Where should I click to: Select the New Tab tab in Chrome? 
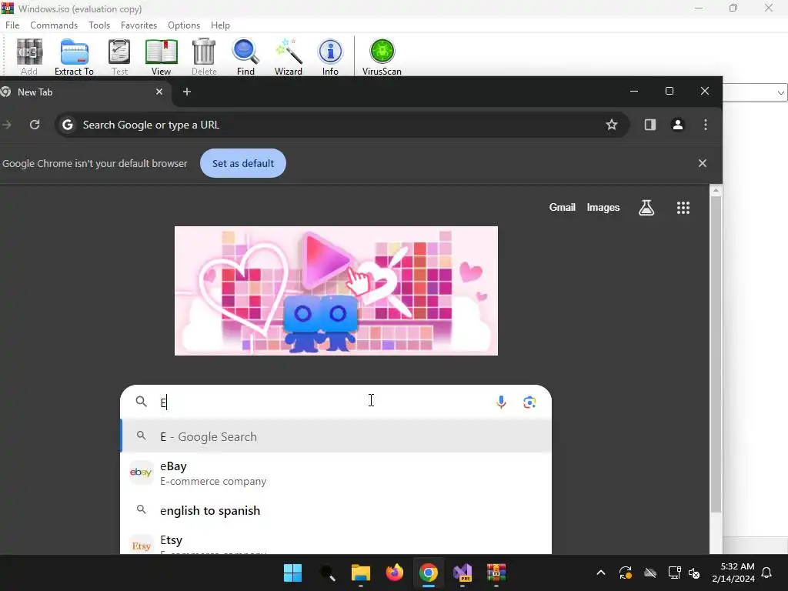tap(83, 92)
